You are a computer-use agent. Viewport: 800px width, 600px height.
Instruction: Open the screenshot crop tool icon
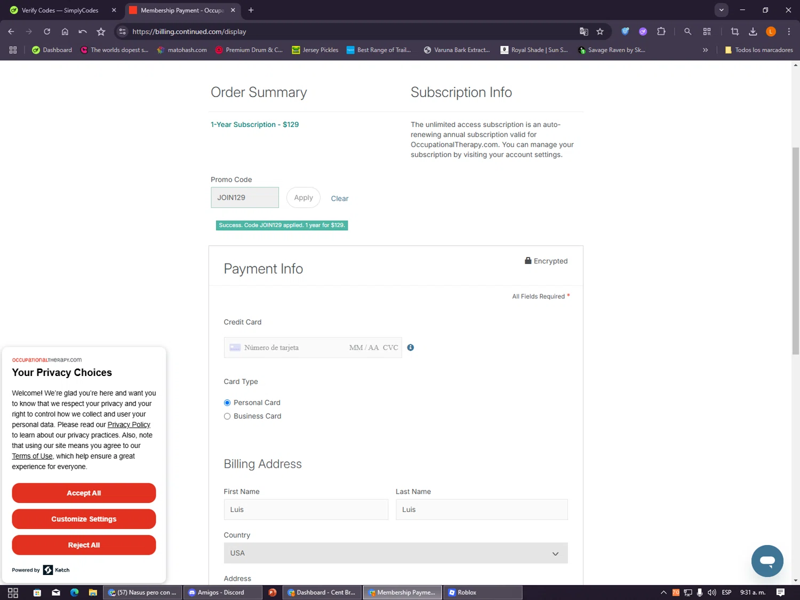[x=735, y=31]
